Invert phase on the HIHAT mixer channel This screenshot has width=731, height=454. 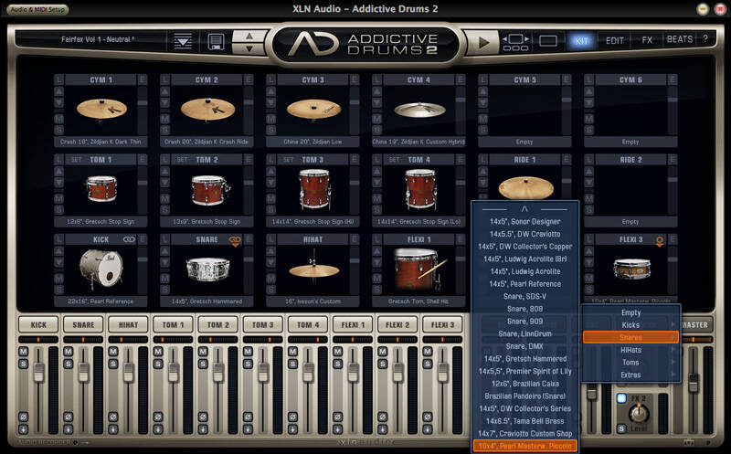click(x=112, y=417)
